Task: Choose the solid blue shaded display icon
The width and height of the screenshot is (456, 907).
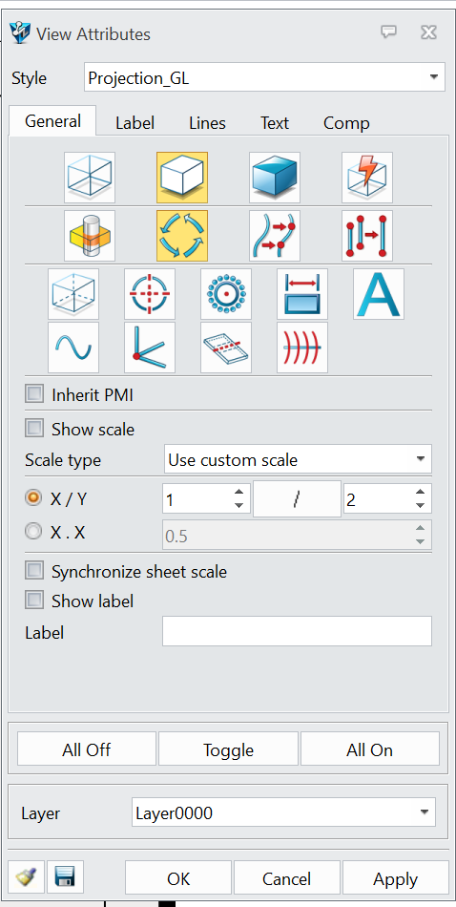Action: 275,178
